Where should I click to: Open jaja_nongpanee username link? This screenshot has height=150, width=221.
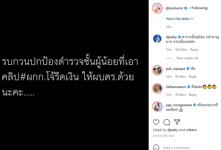click(x=179, y=105)
